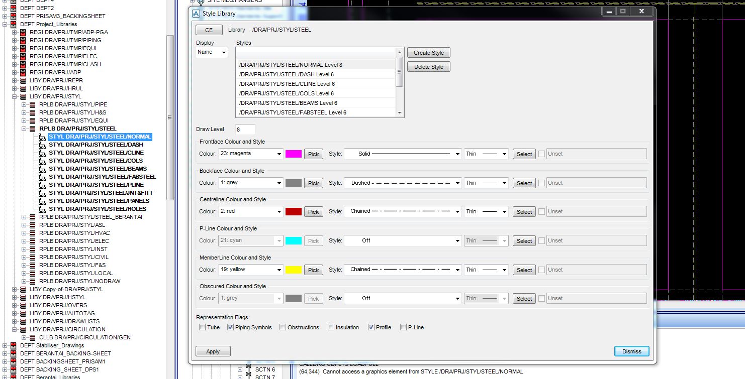Click the icon for REGI DRA/PRJ/TMP/CLASH
The image size is (745, 379).
pos(23,64)
